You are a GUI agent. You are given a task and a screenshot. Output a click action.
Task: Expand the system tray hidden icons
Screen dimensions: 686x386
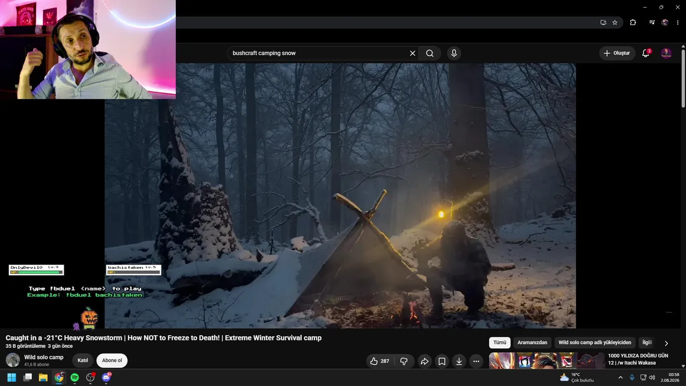pyautogui.click(x=621, y=377)
